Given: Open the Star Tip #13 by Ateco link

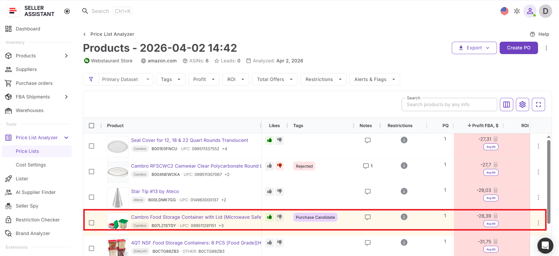Looking at the screenshot, I should tap(155, 192).
